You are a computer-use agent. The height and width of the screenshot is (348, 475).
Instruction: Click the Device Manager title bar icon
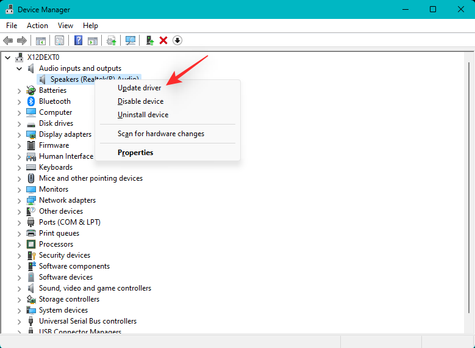coord(9,9)
